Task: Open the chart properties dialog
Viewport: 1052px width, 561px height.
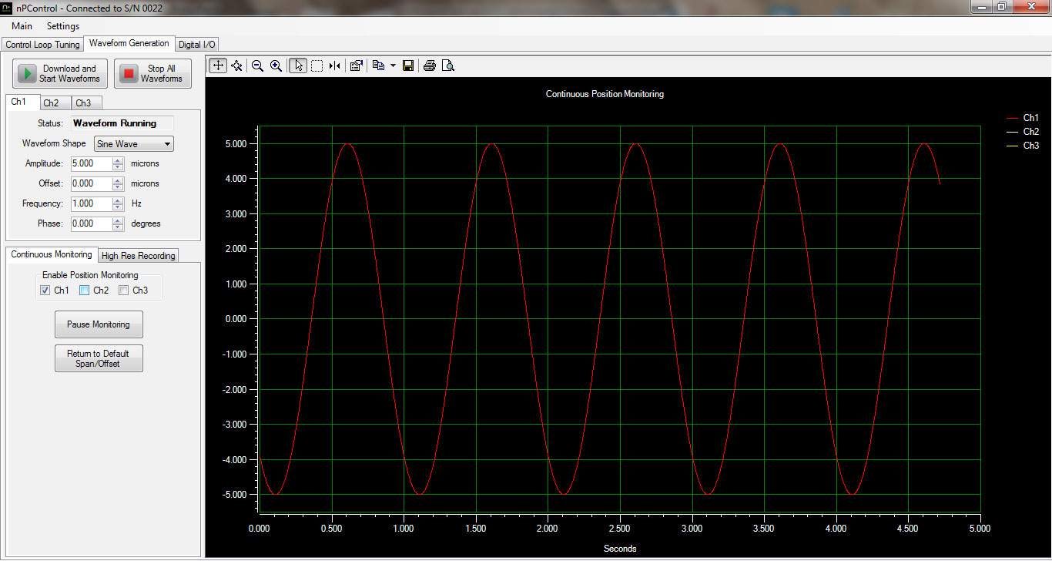Action: point(356,66)
